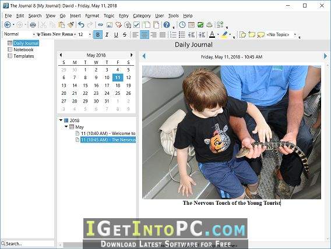Viewport: 331px width, 249px height.
Task: Click the remove topic note icon
Action: [x=261, y=34]
